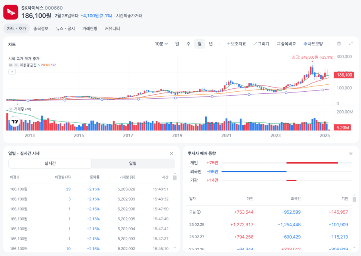
Task: Click the volume value 5,202,996
Action: tap(127, 209)
